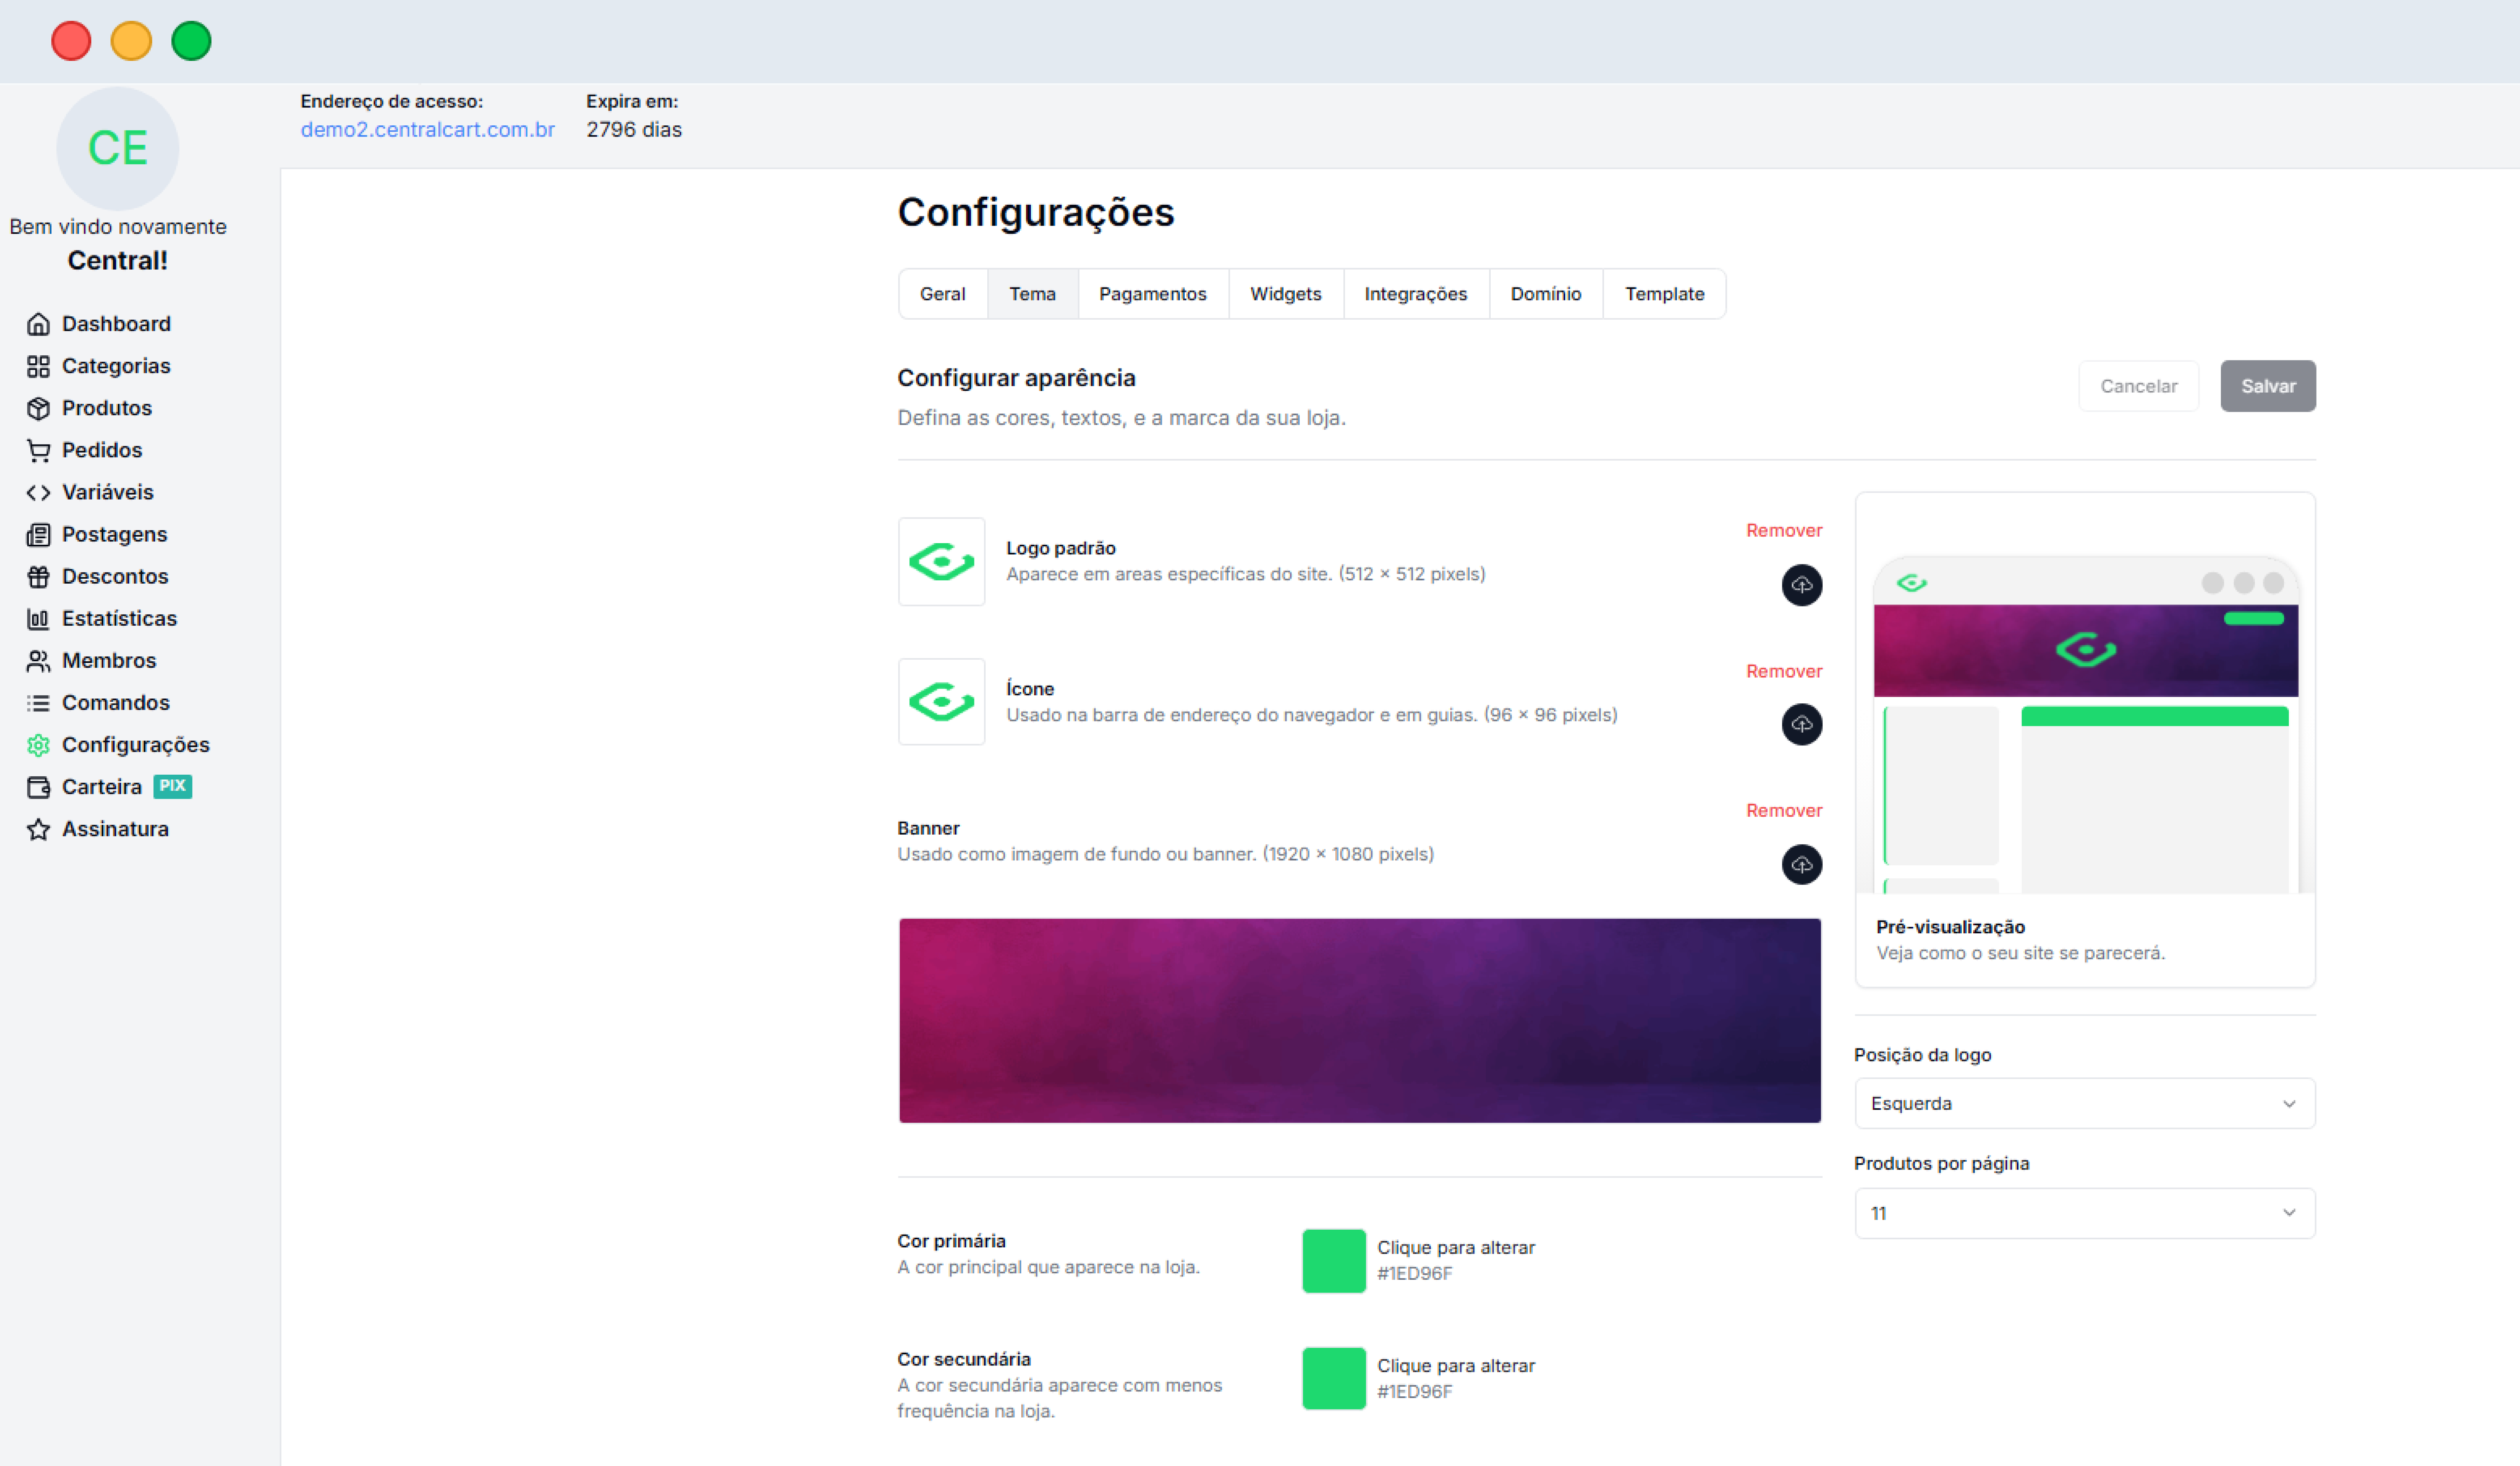This screenshot has width=2520, height=1466.
Task: Click the Estatísticas bar chart icon
Action: (x=38, y=618)
